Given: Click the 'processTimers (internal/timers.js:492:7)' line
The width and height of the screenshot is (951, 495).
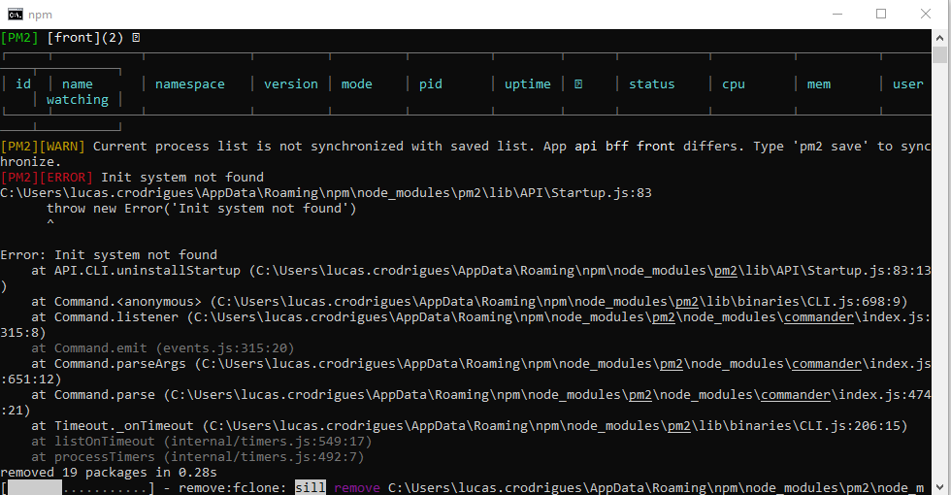Looking at the screenshot, I should 198,457.
